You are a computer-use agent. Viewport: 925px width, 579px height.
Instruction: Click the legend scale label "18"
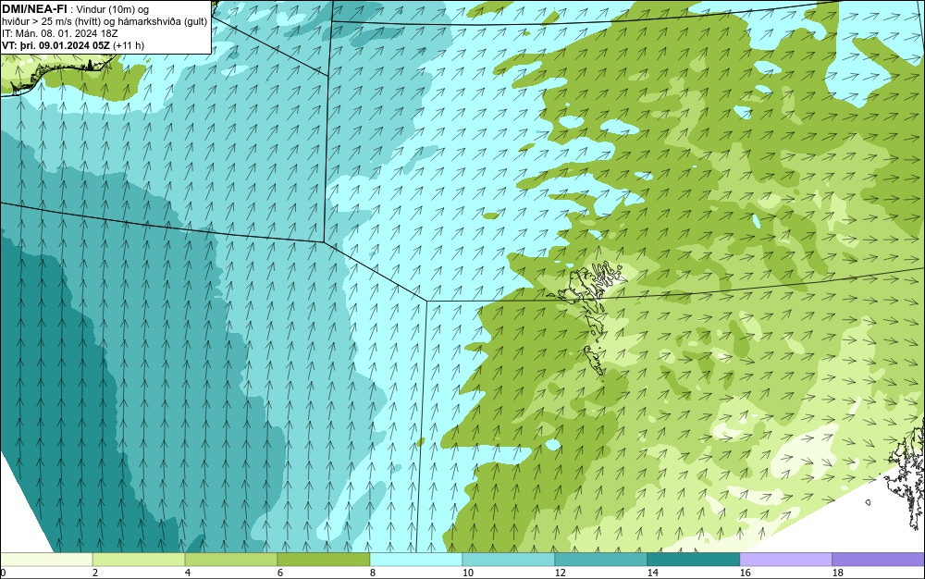pos(838,573)
